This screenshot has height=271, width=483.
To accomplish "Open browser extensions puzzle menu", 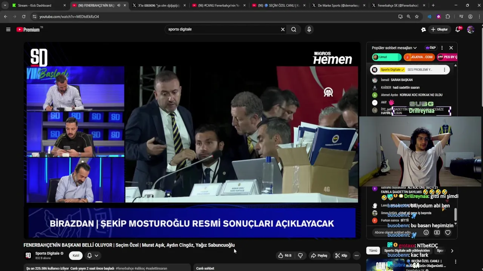I will pos(448,17).
